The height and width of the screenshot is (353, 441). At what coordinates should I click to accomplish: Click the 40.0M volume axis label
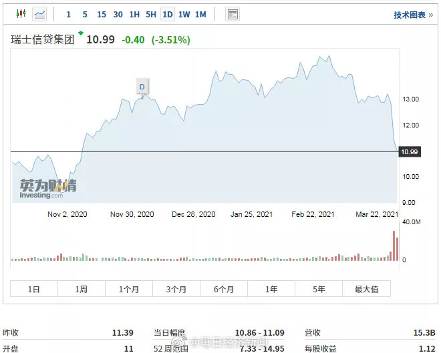click(412, 222)
